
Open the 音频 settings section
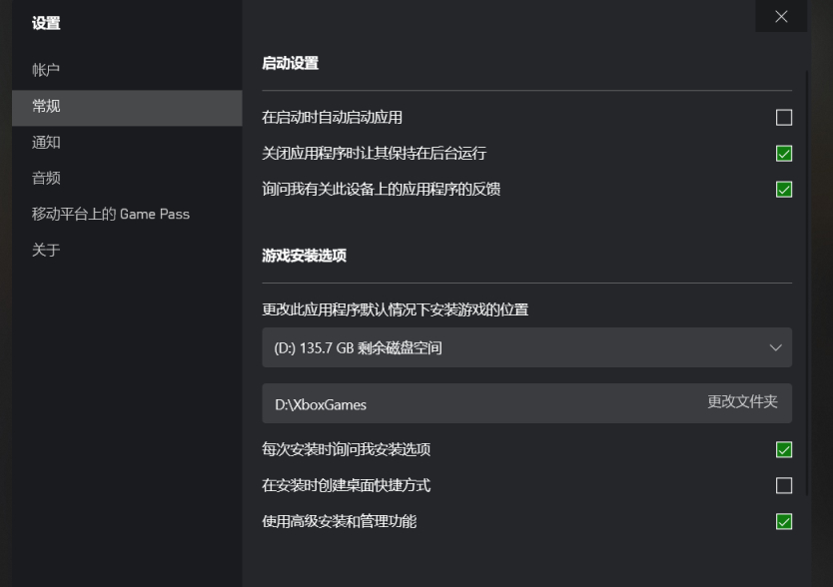click(46, 178)
